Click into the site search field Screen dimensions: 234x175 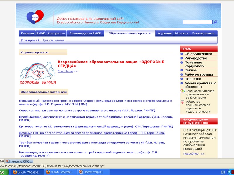pyautogui.click(x=197, y=22)
